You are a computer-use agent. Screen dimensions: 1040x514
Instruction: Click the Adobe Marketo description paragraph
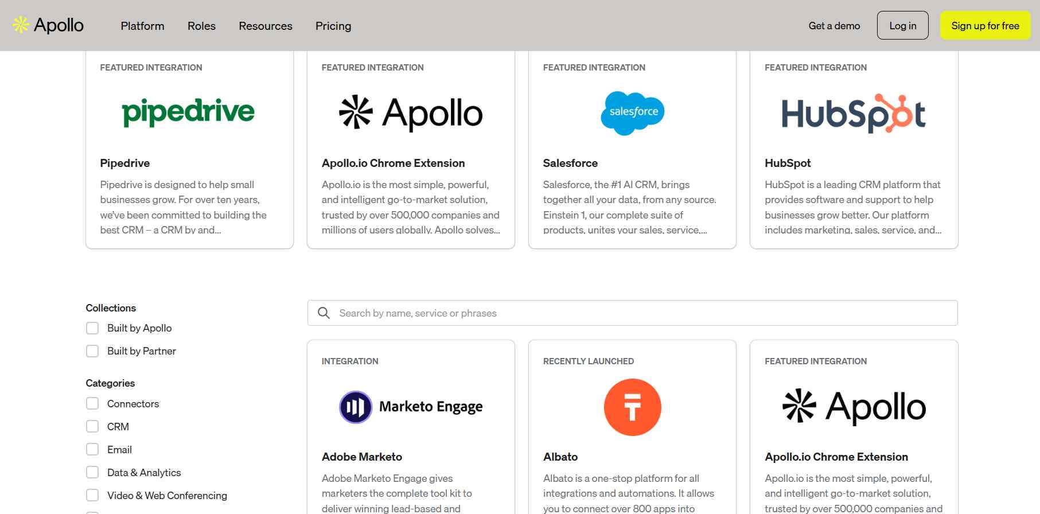click(x=397, y=493)
